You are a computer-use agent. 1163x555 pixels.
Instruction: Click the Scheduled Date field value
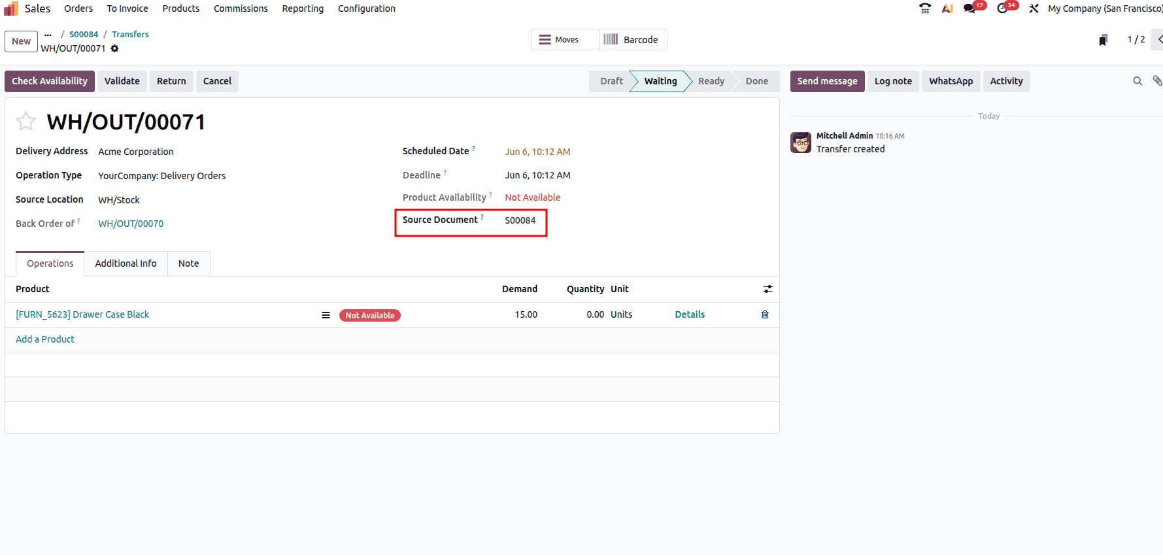coord(537,152)
